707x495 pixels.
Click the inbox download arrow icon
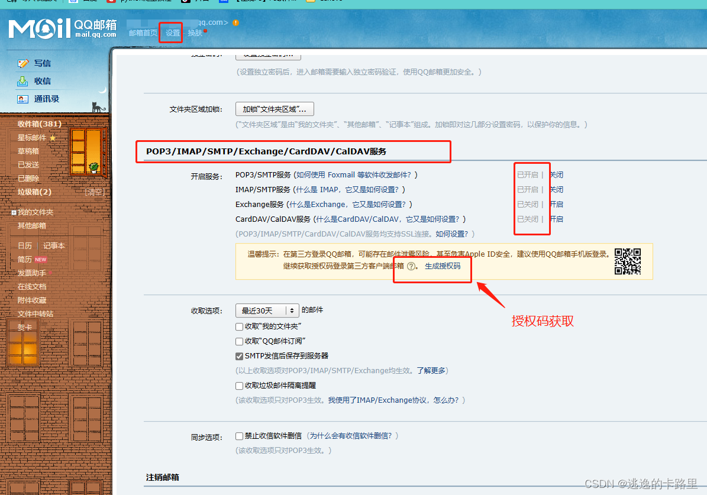click(22, 81)
